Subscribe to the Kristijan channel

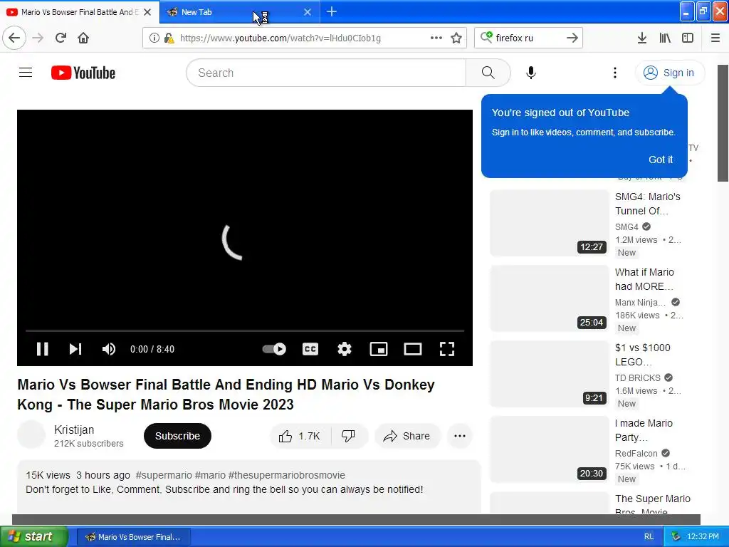(177, 436)
